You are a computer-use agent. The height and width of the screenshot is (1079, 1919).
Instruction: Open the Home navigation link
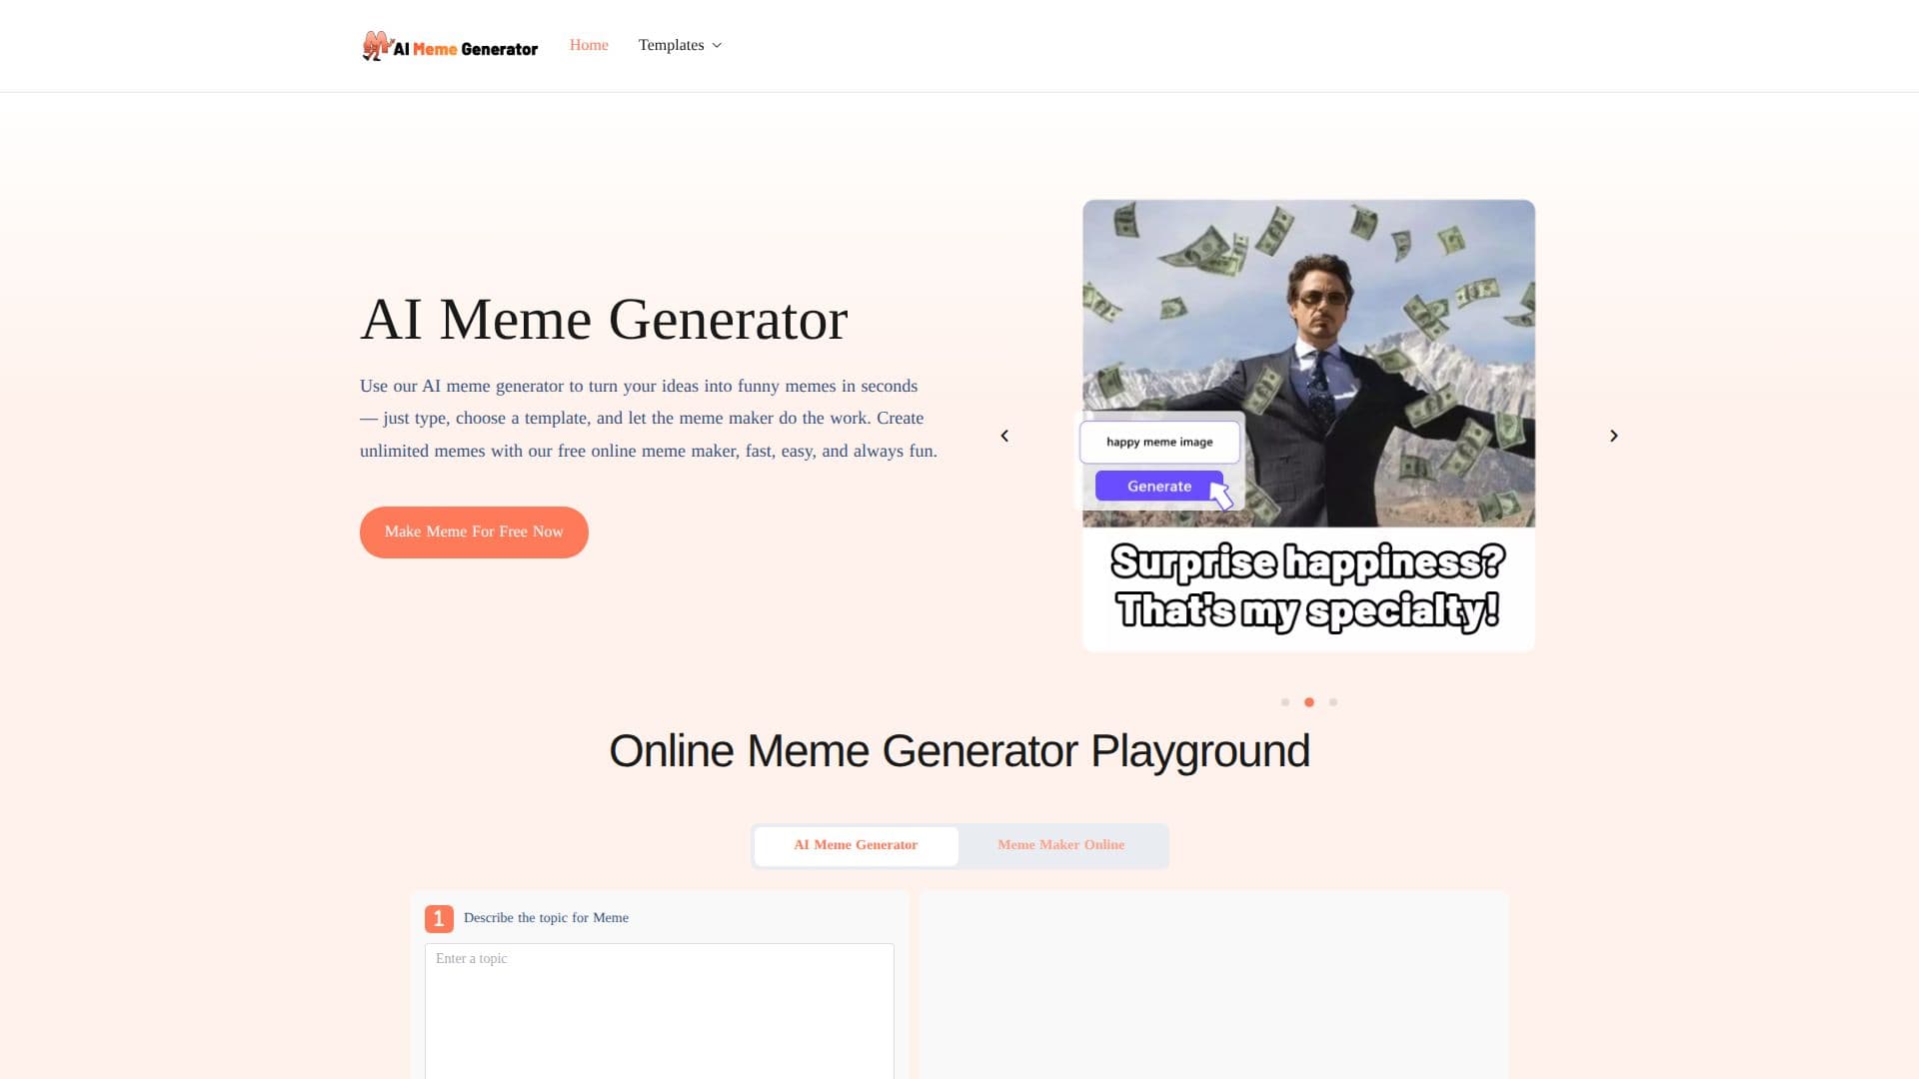click(589, 45)
